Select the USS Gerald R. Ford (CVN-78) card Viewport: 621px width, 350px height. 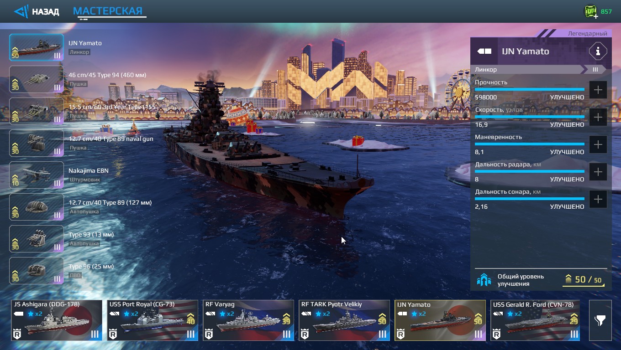(x=535, y=320)
